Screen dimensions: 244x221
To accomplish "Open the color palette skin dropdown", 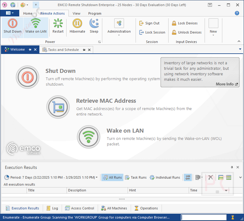I will point(24,5).
